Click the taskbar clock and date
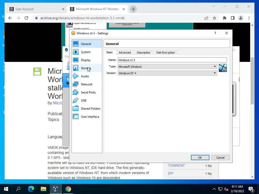 coord(237,189)
